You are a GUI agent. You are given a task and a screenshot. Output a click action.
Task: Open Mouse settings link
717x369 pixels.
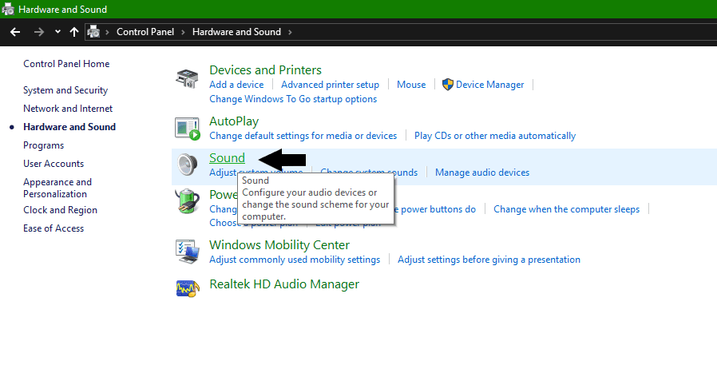411,85
